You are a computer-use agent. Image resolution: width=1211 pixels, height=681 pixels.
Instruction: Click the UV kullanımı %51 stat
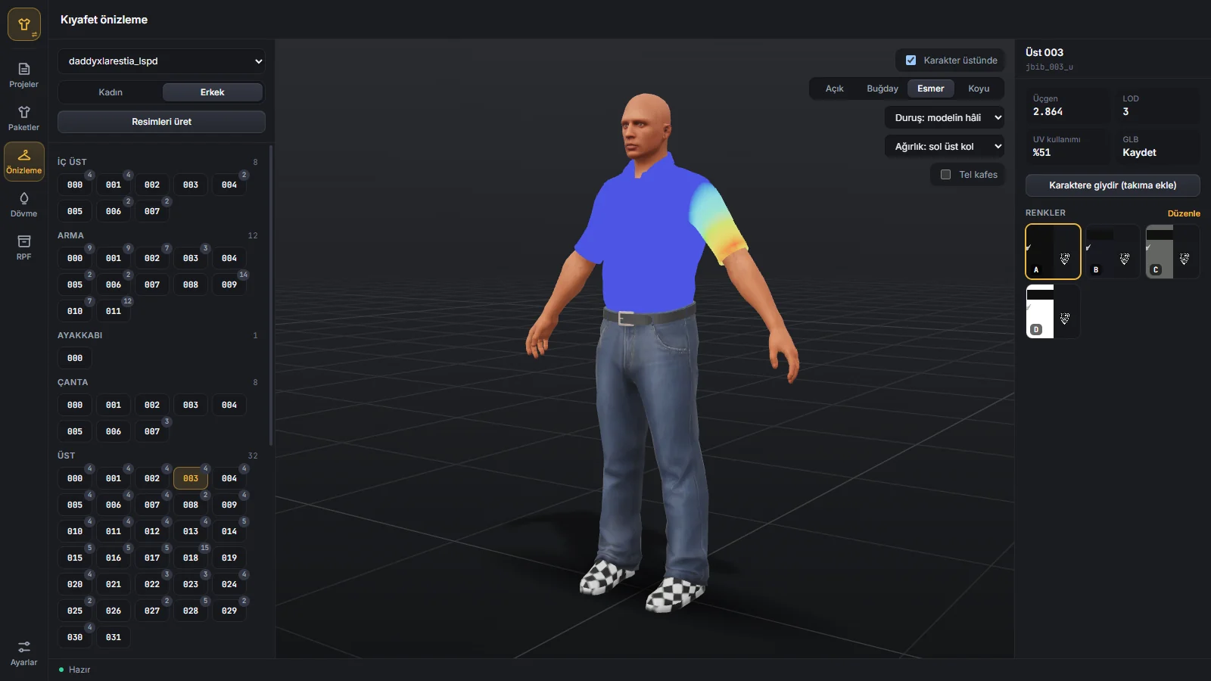(x=1067, y=147)
